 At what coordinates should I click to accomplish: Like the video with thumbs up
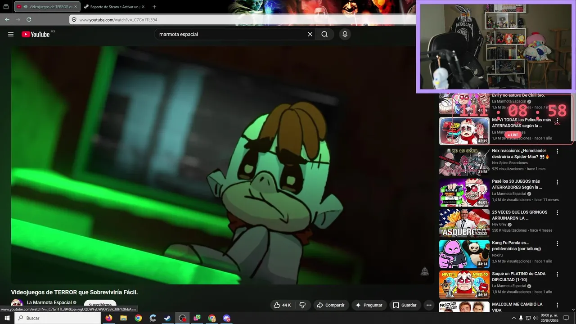pos(283,305)
